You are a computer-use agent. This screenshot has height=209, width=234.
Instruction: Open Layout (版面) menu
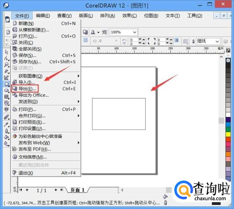click(x=86, y=15)
